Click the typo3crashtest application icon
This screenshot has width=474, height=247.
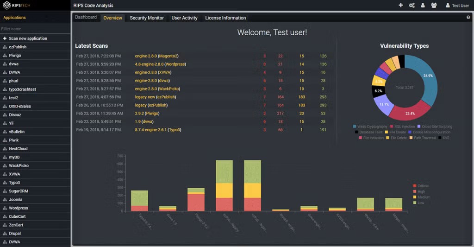[x=5, y=89]
